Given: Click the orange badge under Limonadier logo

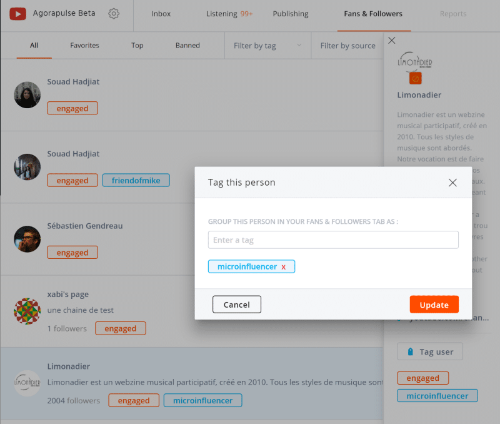Looking at the screenshot, I should tap(415, 78).
